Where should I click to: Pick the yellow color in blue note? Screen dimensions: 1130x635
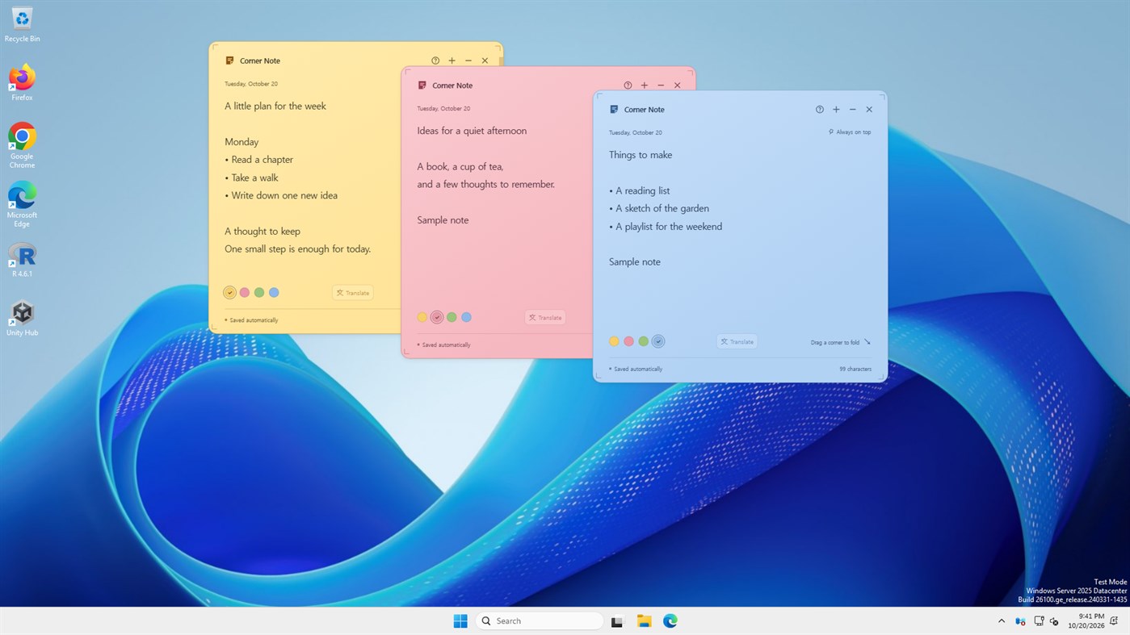coord(615,341)
